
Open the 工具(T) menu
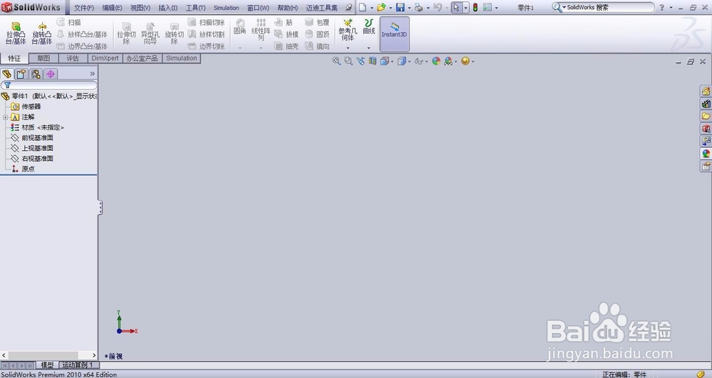pos(196,8)
